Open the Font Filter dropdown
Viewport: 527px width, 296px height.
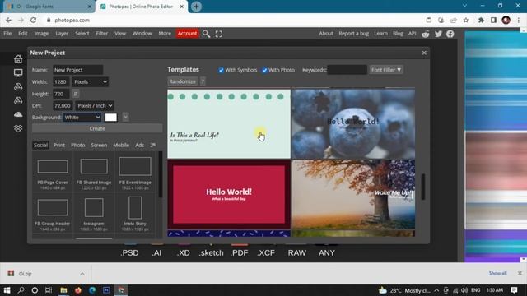(x=386, y=70)
